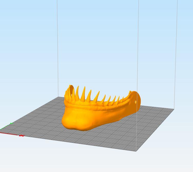Click the far-right corner of the build plate
Screen dimensions: 193x172
[174, 109]
